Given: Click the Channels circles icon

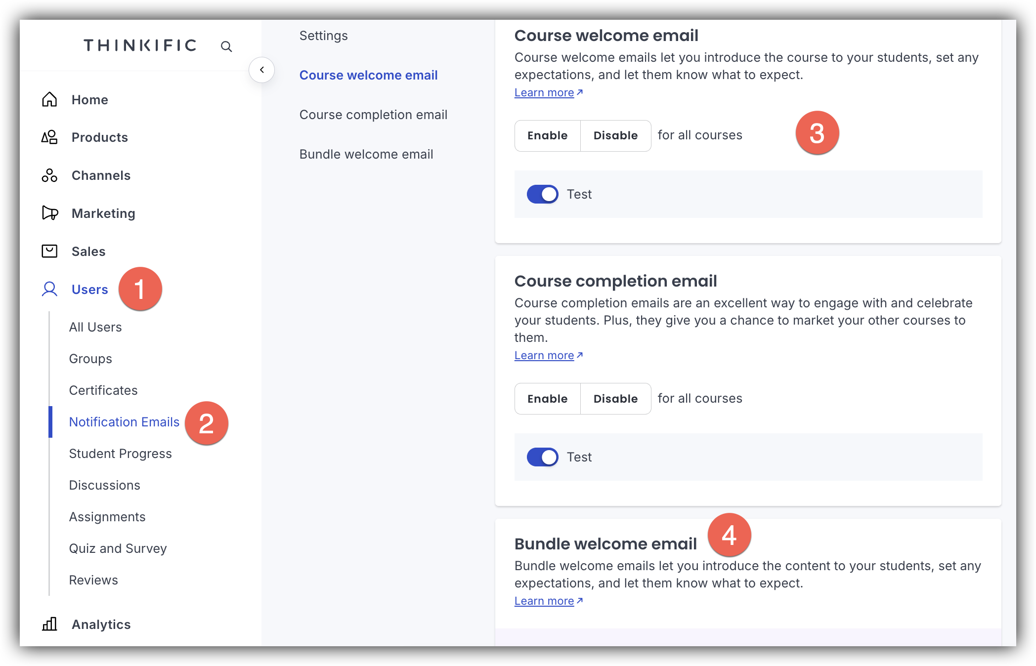Looking at the screenshot, I should tap(49, 175).
